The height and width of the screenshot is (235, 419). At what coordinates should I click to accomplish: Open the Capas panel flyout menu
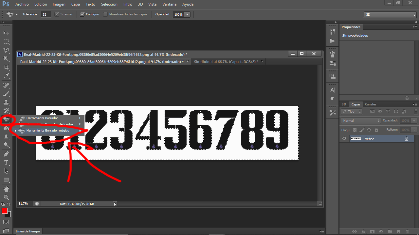[415, 104]
